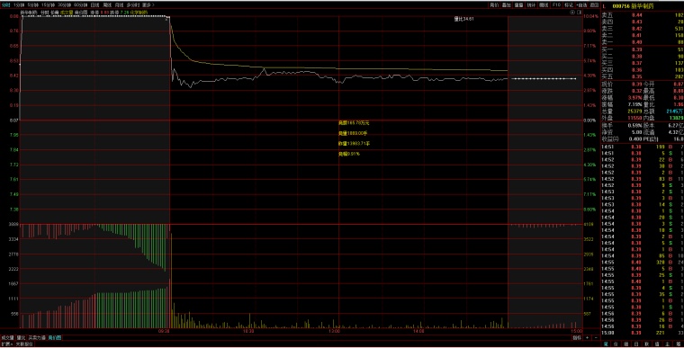Open the F10 company info button
The width and height of the screenshot is (684, 348).
(556, 4)
